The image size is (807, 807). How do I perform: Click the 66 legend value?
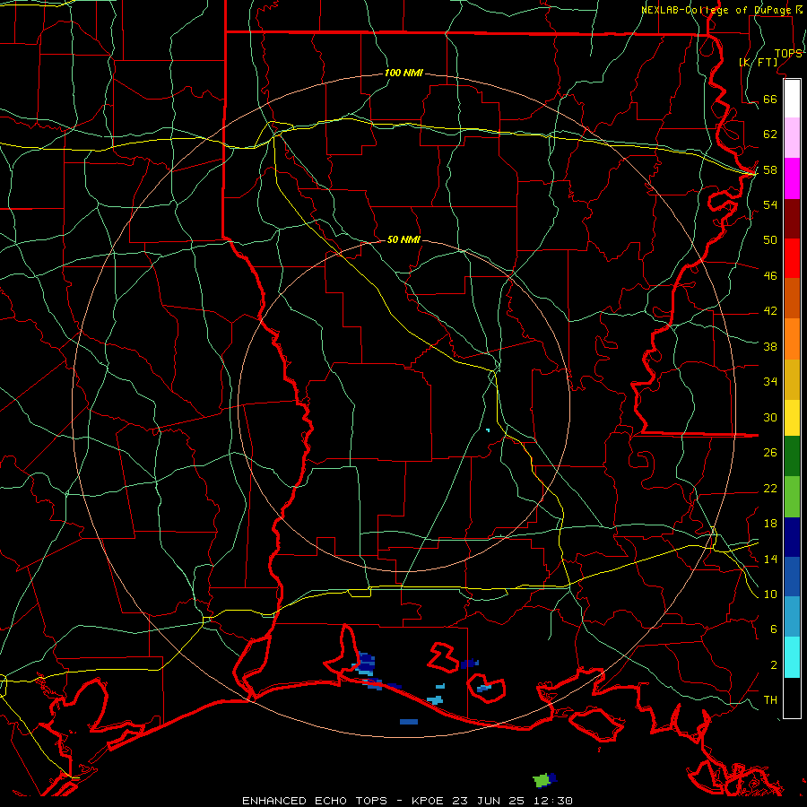[x=770, y=99]
